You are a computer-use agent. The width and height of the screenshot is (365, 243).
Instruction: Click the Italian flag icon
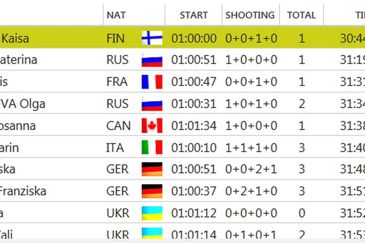[152, 147]
